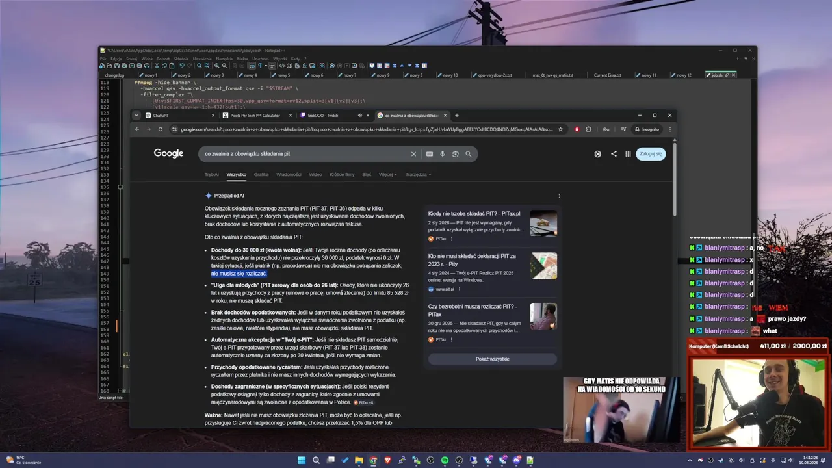The width and height of the screenshot is (832, 468).
Task: Click the first result thumbnail image
Action: (x=543, y=223)
